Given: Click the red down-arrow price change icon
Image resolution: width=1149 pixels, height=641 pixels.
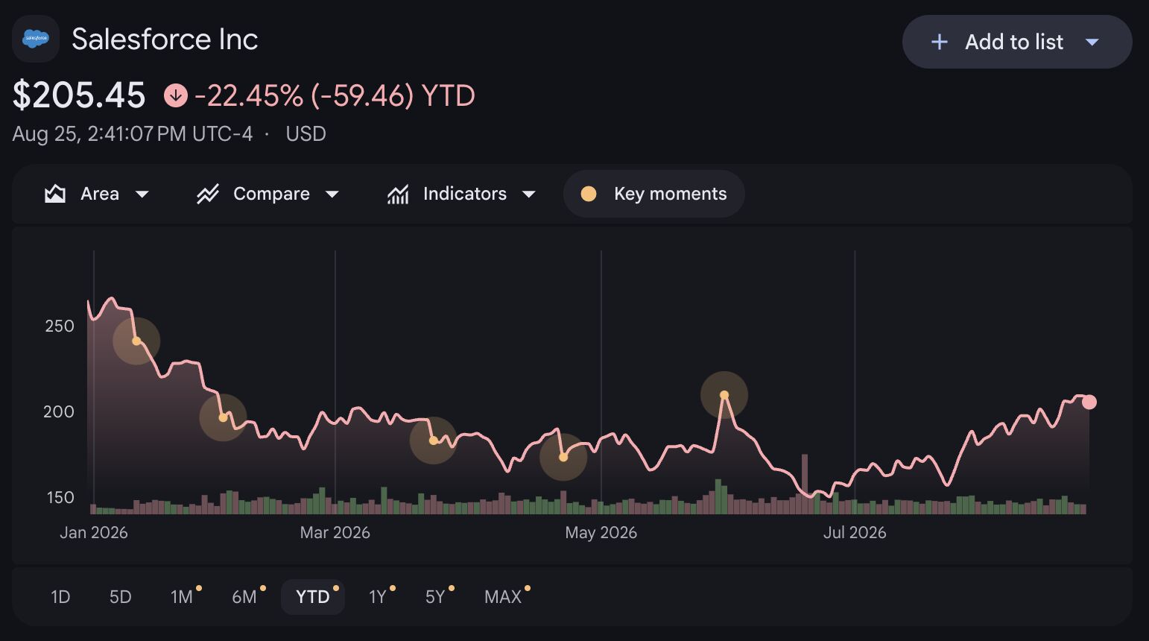Looking at the screenshot, I should click(x=176, y=95).
